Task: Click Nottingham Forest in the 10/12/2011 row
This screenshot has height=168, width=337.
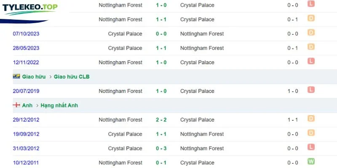Action: tap(120, 163)
